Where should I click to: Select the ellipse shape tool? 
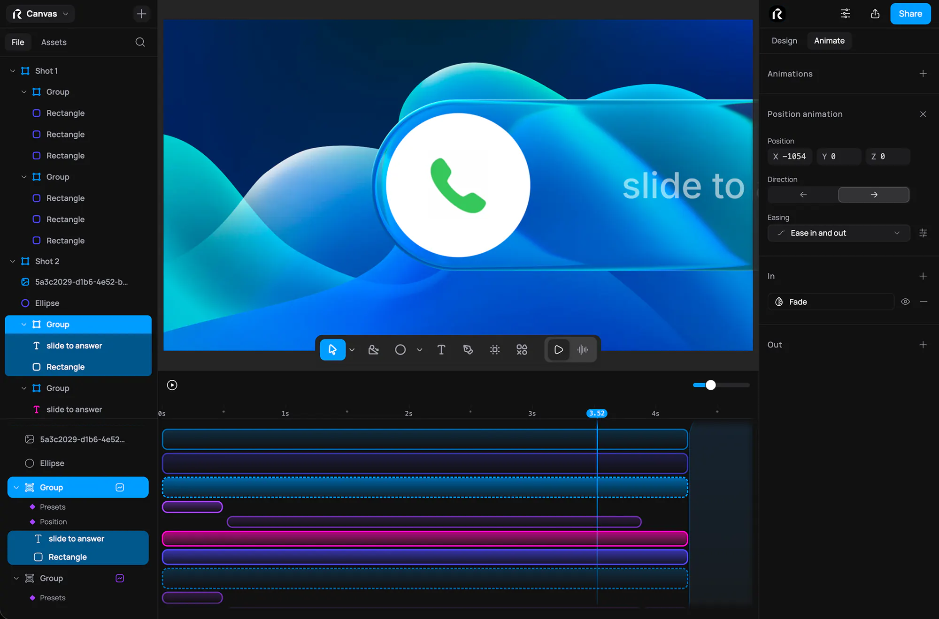(x=400, y=350)
